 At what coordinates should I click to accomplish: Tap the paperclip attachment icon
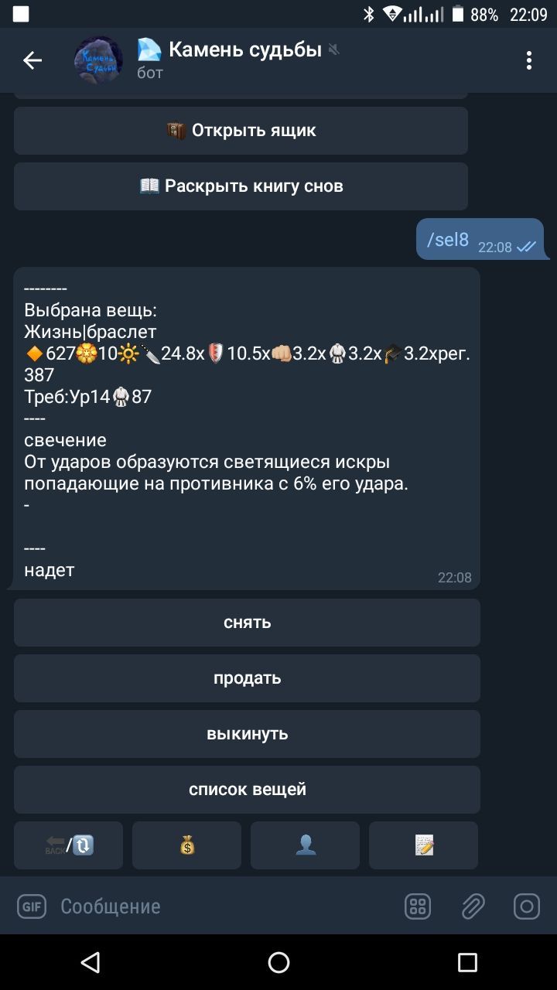472,906
